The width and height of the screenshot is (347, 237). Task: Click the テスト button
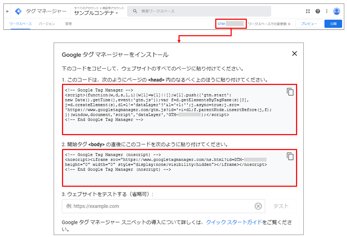point(281,206)
